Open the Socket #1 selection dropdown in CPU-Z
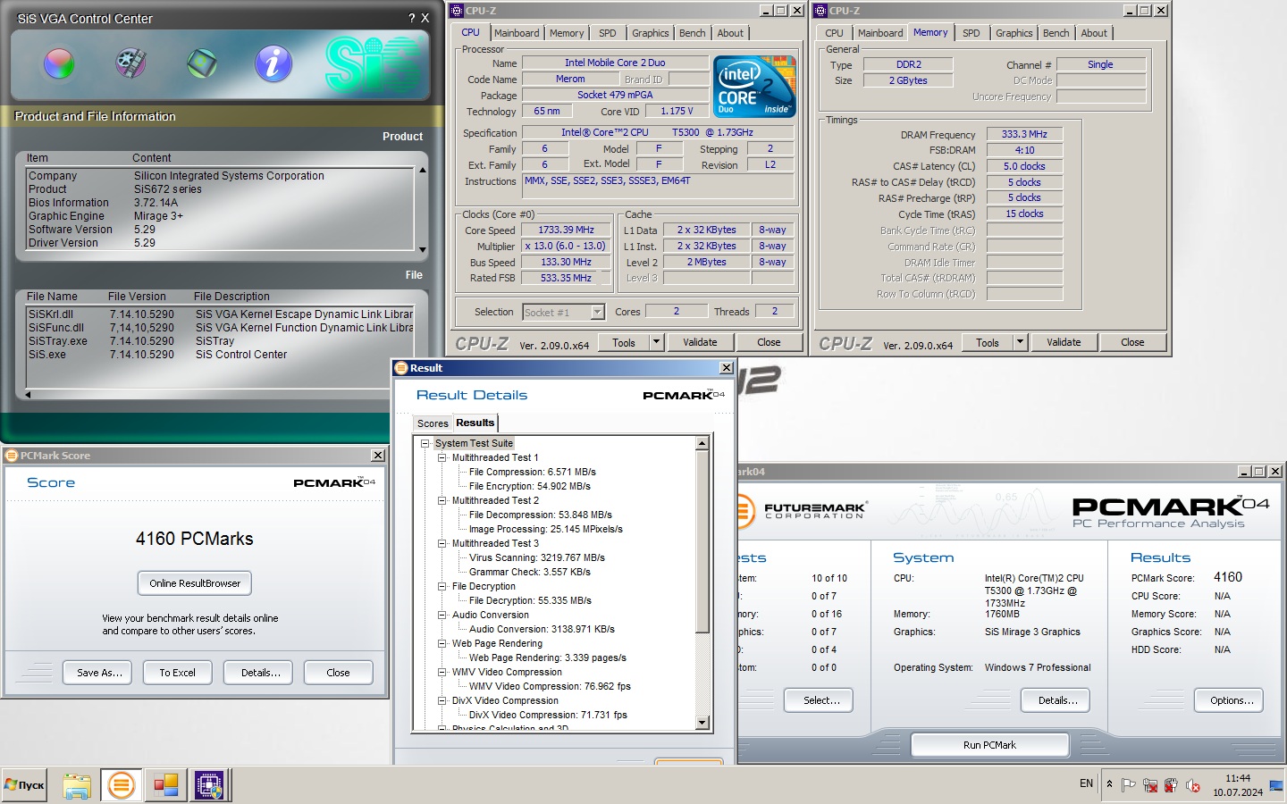1287x804 pixels. pyautogui.click(x=598, y=312)
